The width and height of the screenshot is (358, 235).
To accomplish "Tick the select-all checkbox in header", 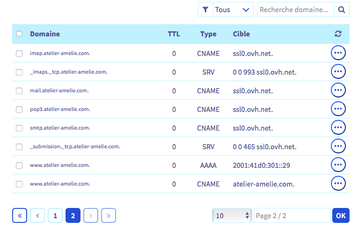I will click(x=19, y=34).
